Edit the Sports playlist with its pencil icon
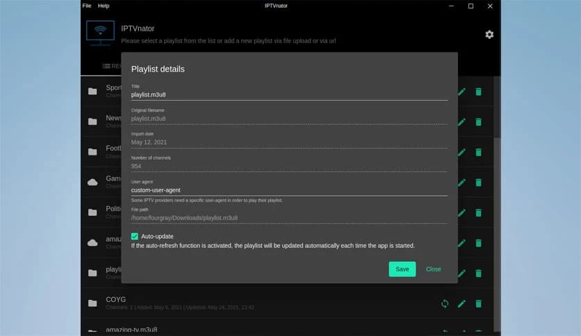The height and width of the screenshot is (336, 581). point(461,92)
